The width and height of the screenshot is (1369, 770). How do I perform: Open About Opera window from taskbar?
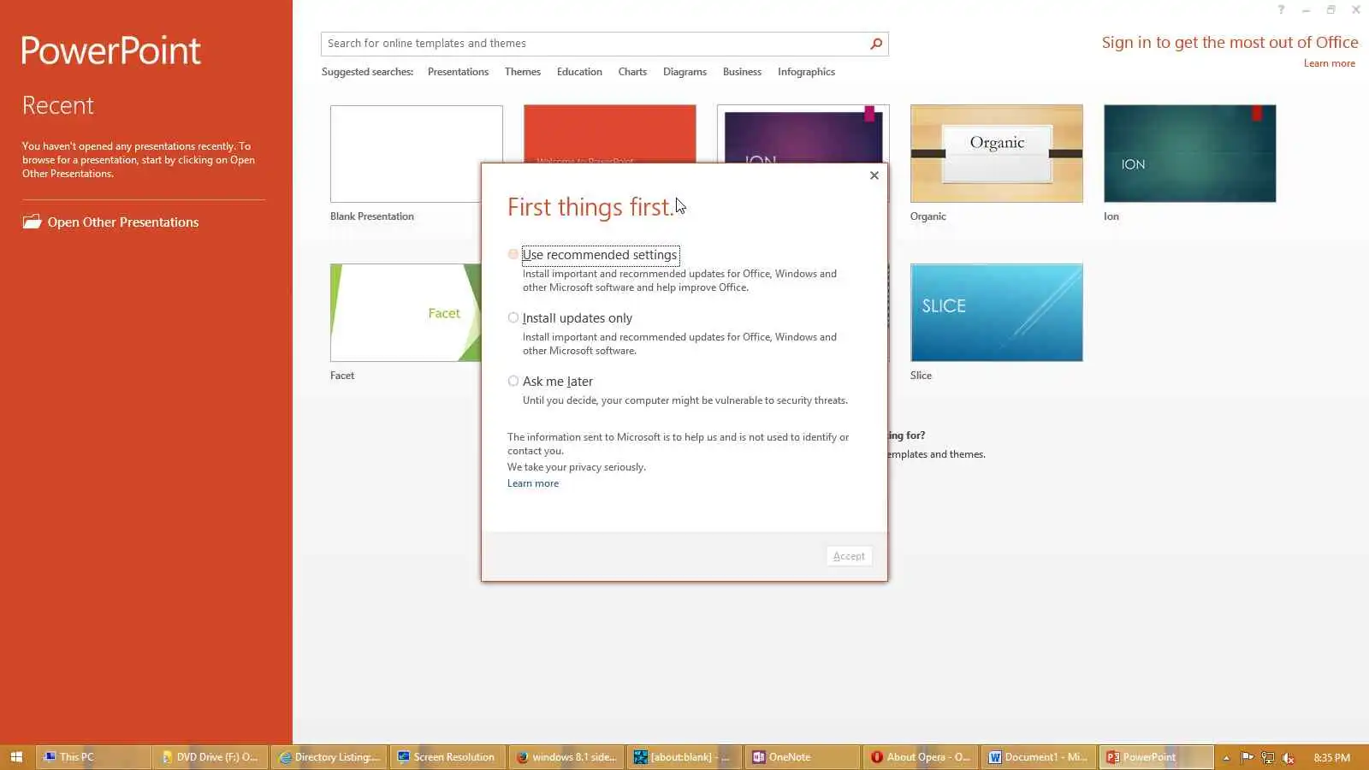(x=920, y=757)
